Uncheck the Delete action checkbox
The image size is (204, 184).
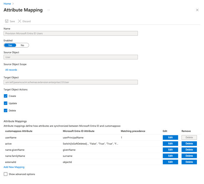point(6,111)
